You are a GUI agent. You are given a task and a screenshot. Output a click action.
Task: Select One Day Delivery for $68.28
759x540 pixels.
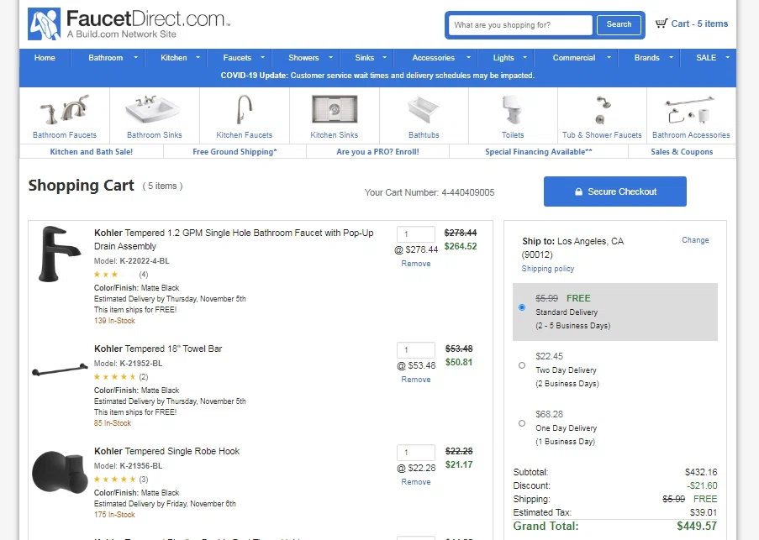(x=522, y=423)
